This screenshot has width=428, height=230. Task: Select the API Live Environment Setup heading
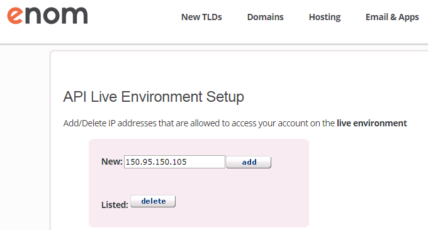point(154,97)
